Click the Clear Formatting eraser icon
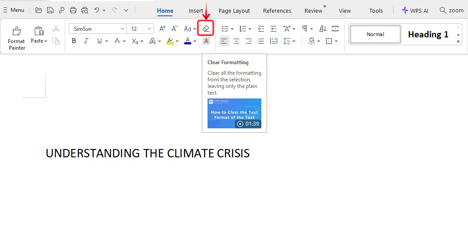This screenshot has height=229, width=468. point(206,29)
